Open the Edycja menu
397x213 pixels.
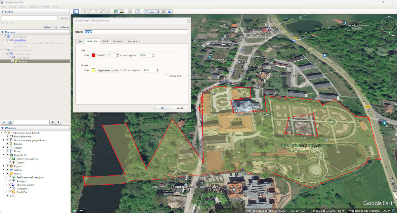[13, 7]
